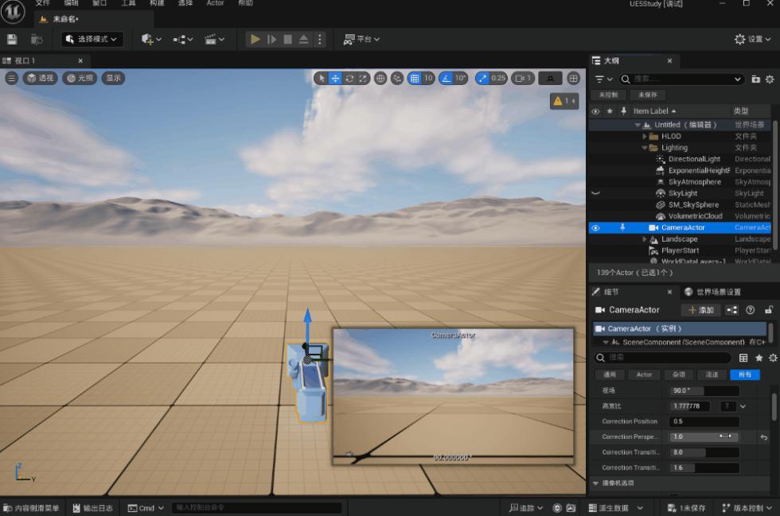Viewport: 780px width, 516px height.
Task: Disable grid snapping in viewport toolbar
Action: click(415, 78)
